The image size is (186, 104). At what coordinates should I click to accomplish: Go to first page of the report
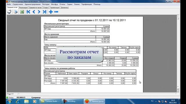tap(28, 12)
